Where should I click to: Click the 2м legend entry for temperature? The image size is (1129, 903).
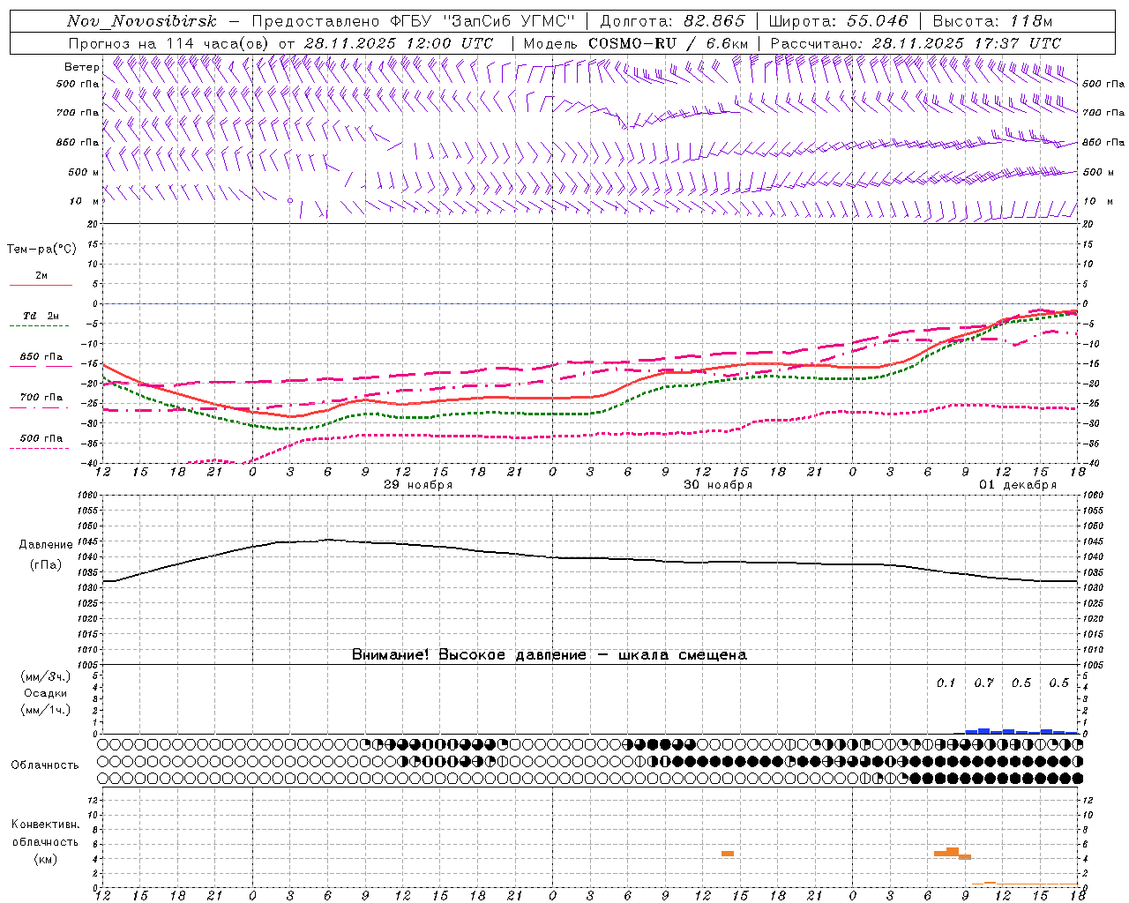41,275
